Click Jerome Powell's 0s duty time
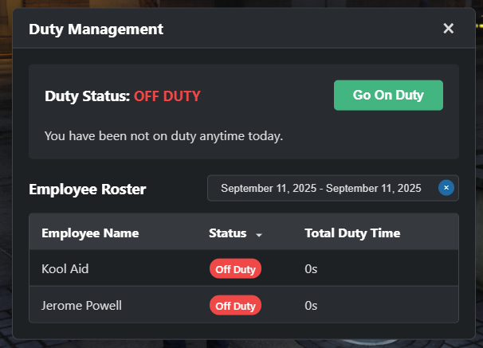483x348 pixels. pyautogui.click(x=311, y=305)
